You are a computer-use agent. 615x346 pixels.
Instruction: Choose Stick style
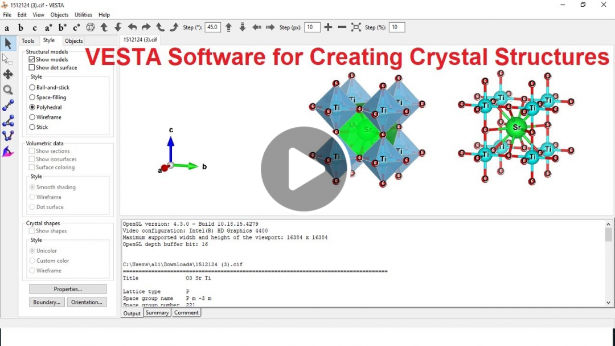pos(32,127)
